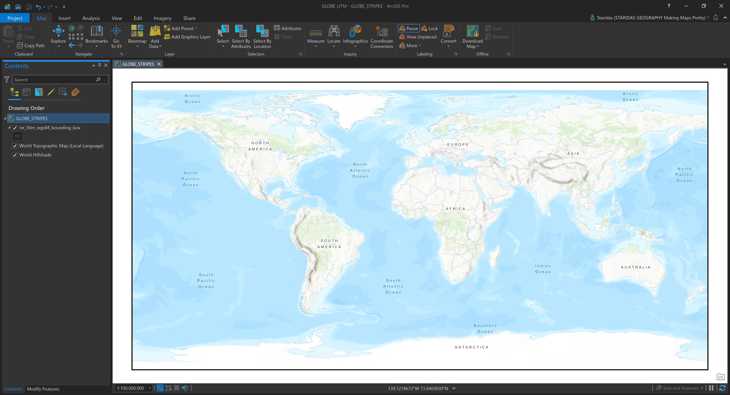Open the map scale dropdown
The width and height of the screenshot is (730, 395).
(150, 388)
